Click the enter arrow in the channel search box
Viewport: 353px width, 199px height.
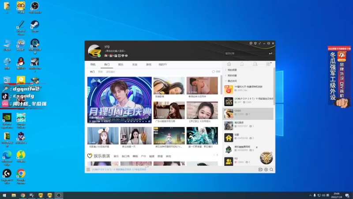coord(270,54)
